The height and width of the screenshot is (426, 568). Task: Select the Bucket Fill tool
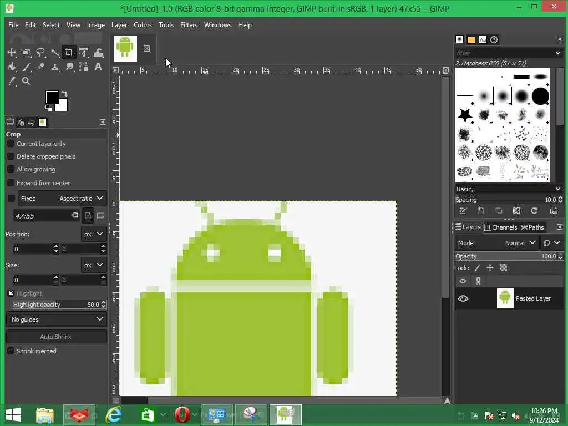tap(12, 67)
